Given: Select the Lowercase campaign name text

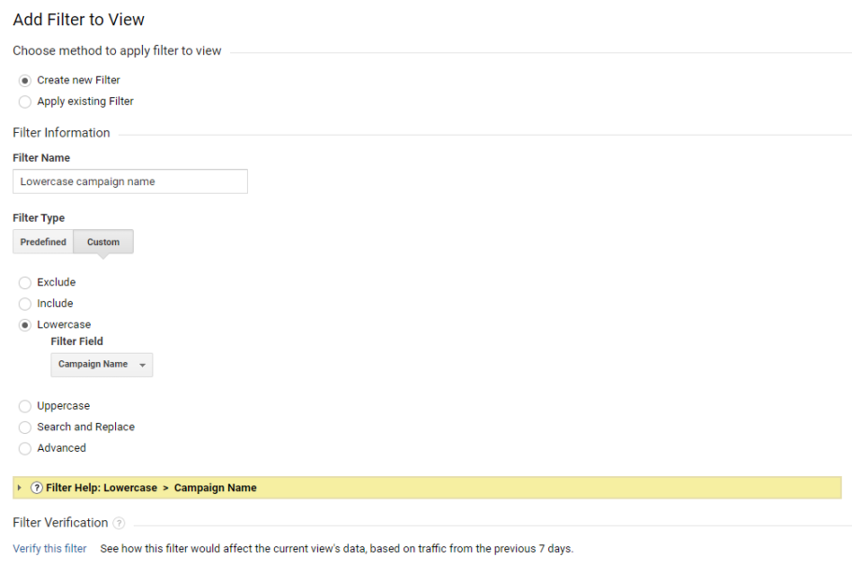Looking at the screenshot, I should (84, 181).
